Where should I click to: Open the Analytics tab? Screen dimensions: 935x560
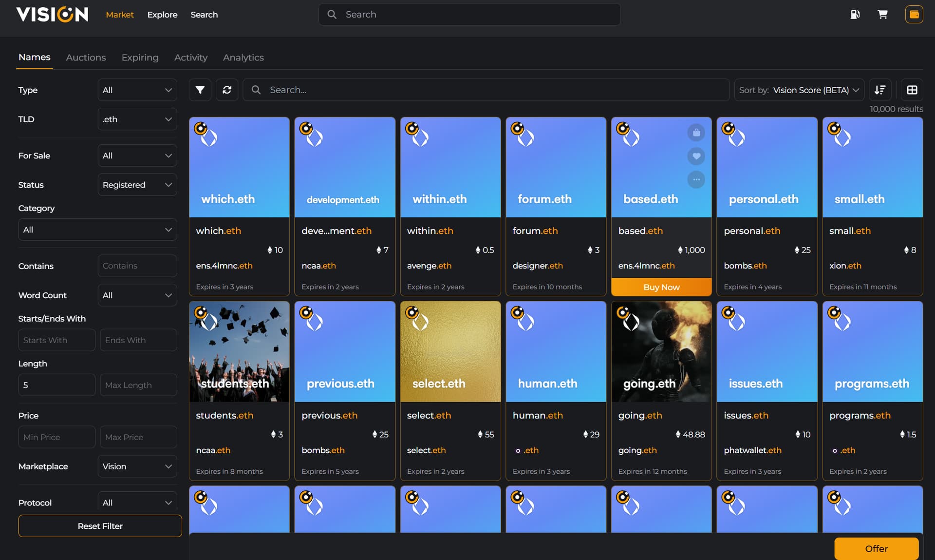(243, 58)
